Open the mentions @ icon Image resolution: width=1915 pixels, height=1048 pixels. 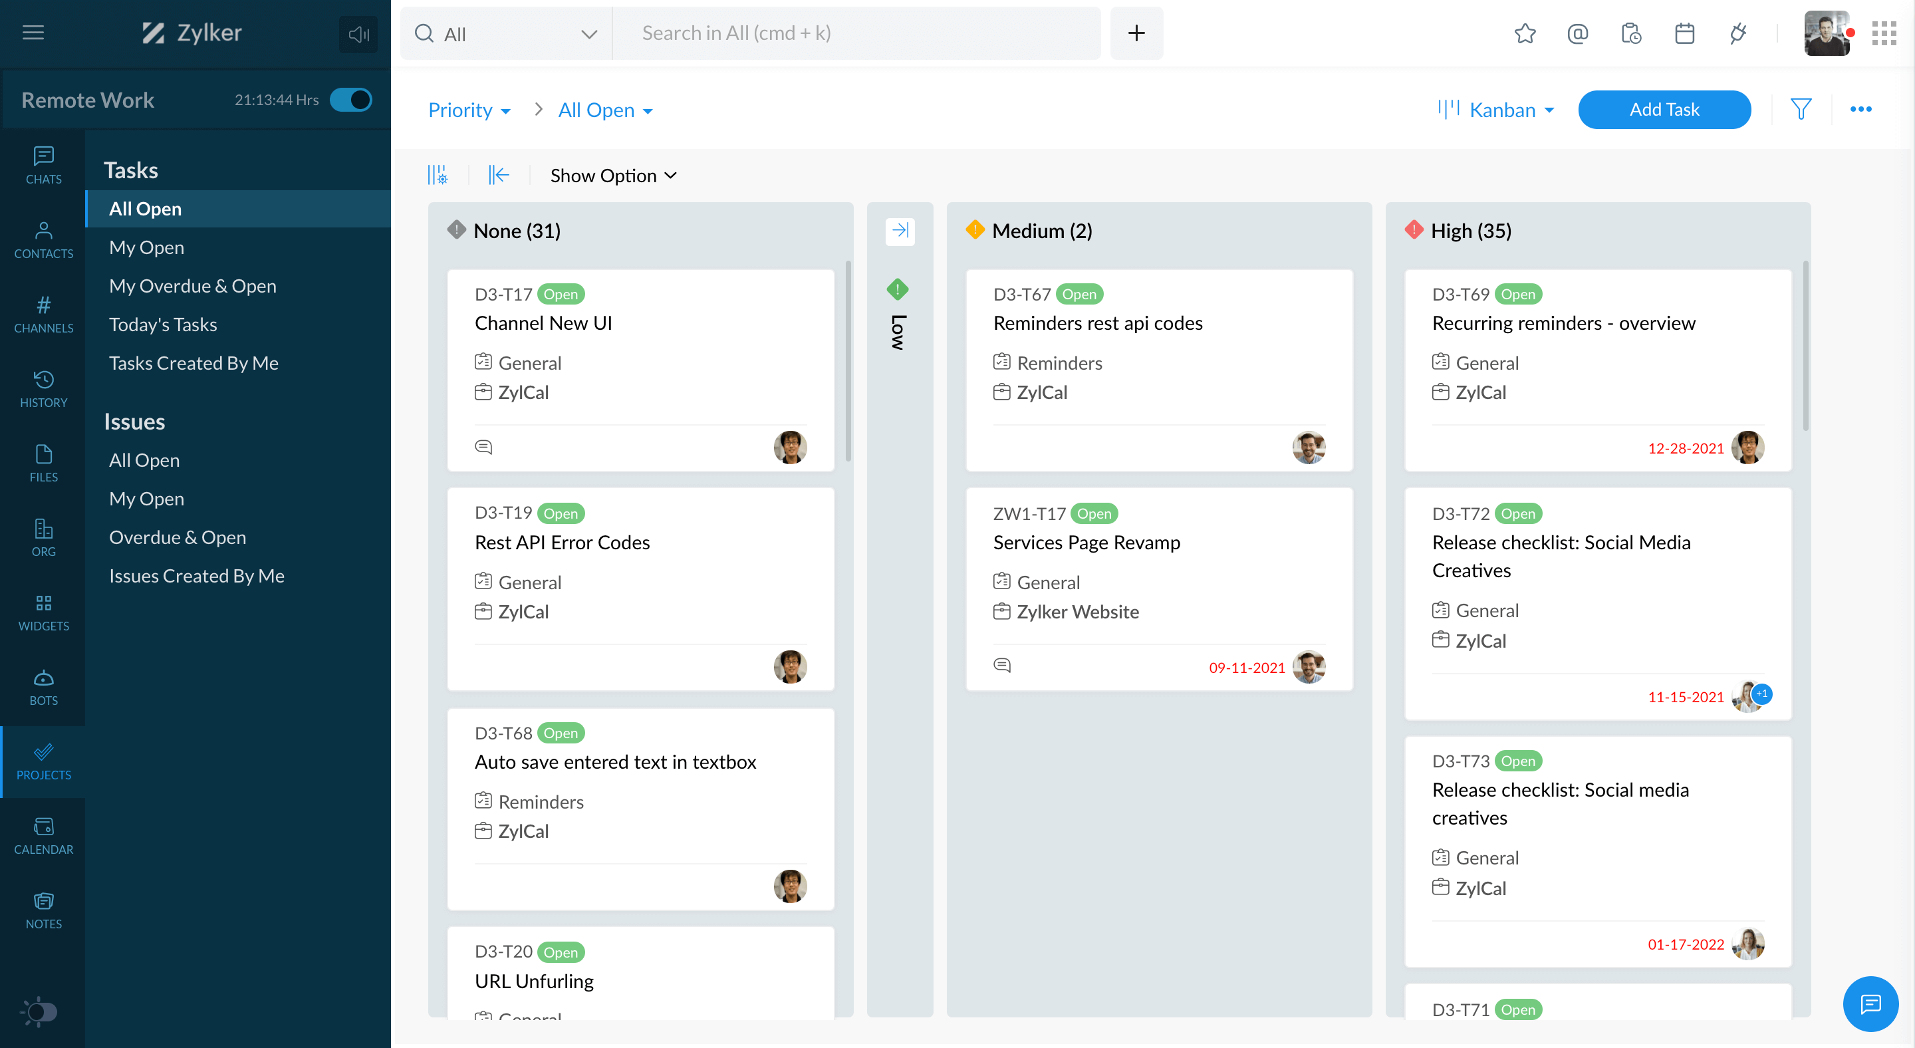(1577, 33)
